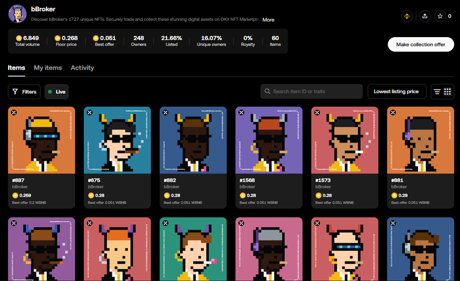Viewport: 460px width, 281px height.
Task: Click favorites count 0 beside star
Action: (x=449, y=16)
